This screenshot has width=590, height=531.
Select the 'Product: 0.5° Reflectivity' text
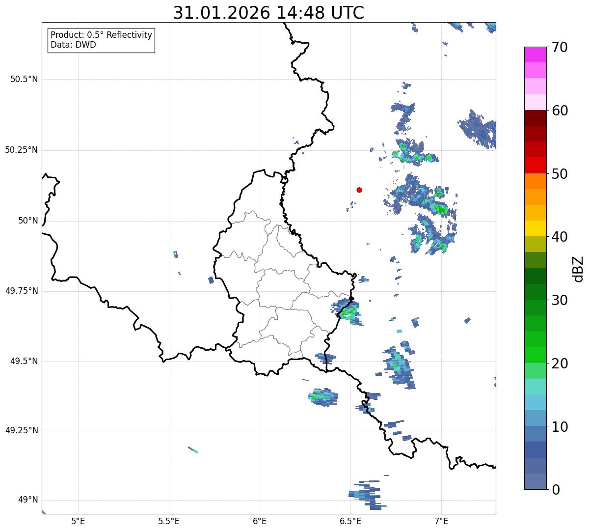click(101, 35)
